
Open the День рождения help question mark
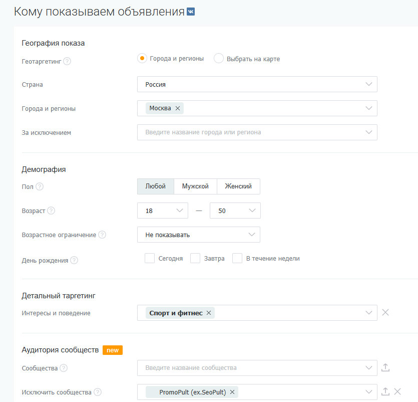pyautogui.click(x=74, y=260)
